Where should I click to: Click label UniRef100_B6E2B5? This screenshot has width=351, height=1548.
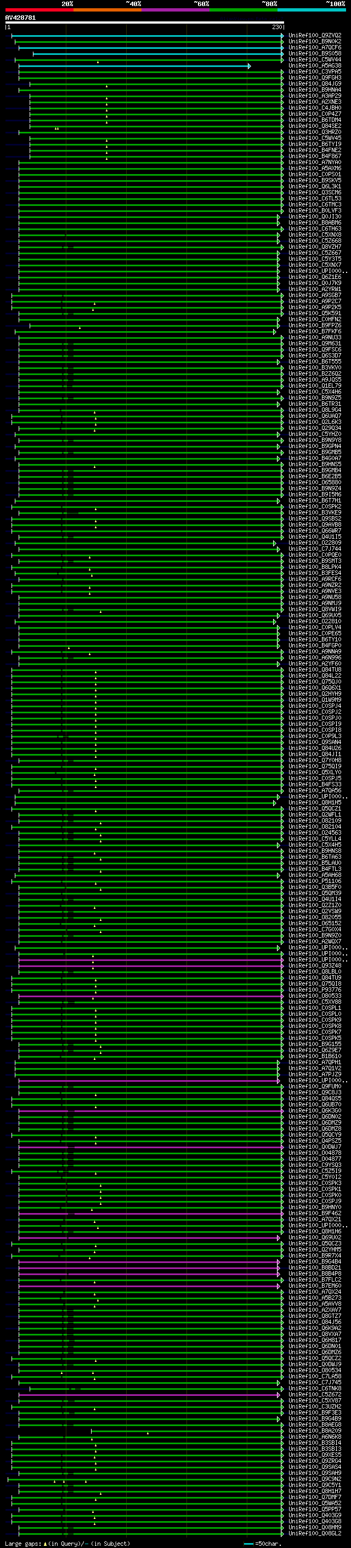[x=315, y=477]
